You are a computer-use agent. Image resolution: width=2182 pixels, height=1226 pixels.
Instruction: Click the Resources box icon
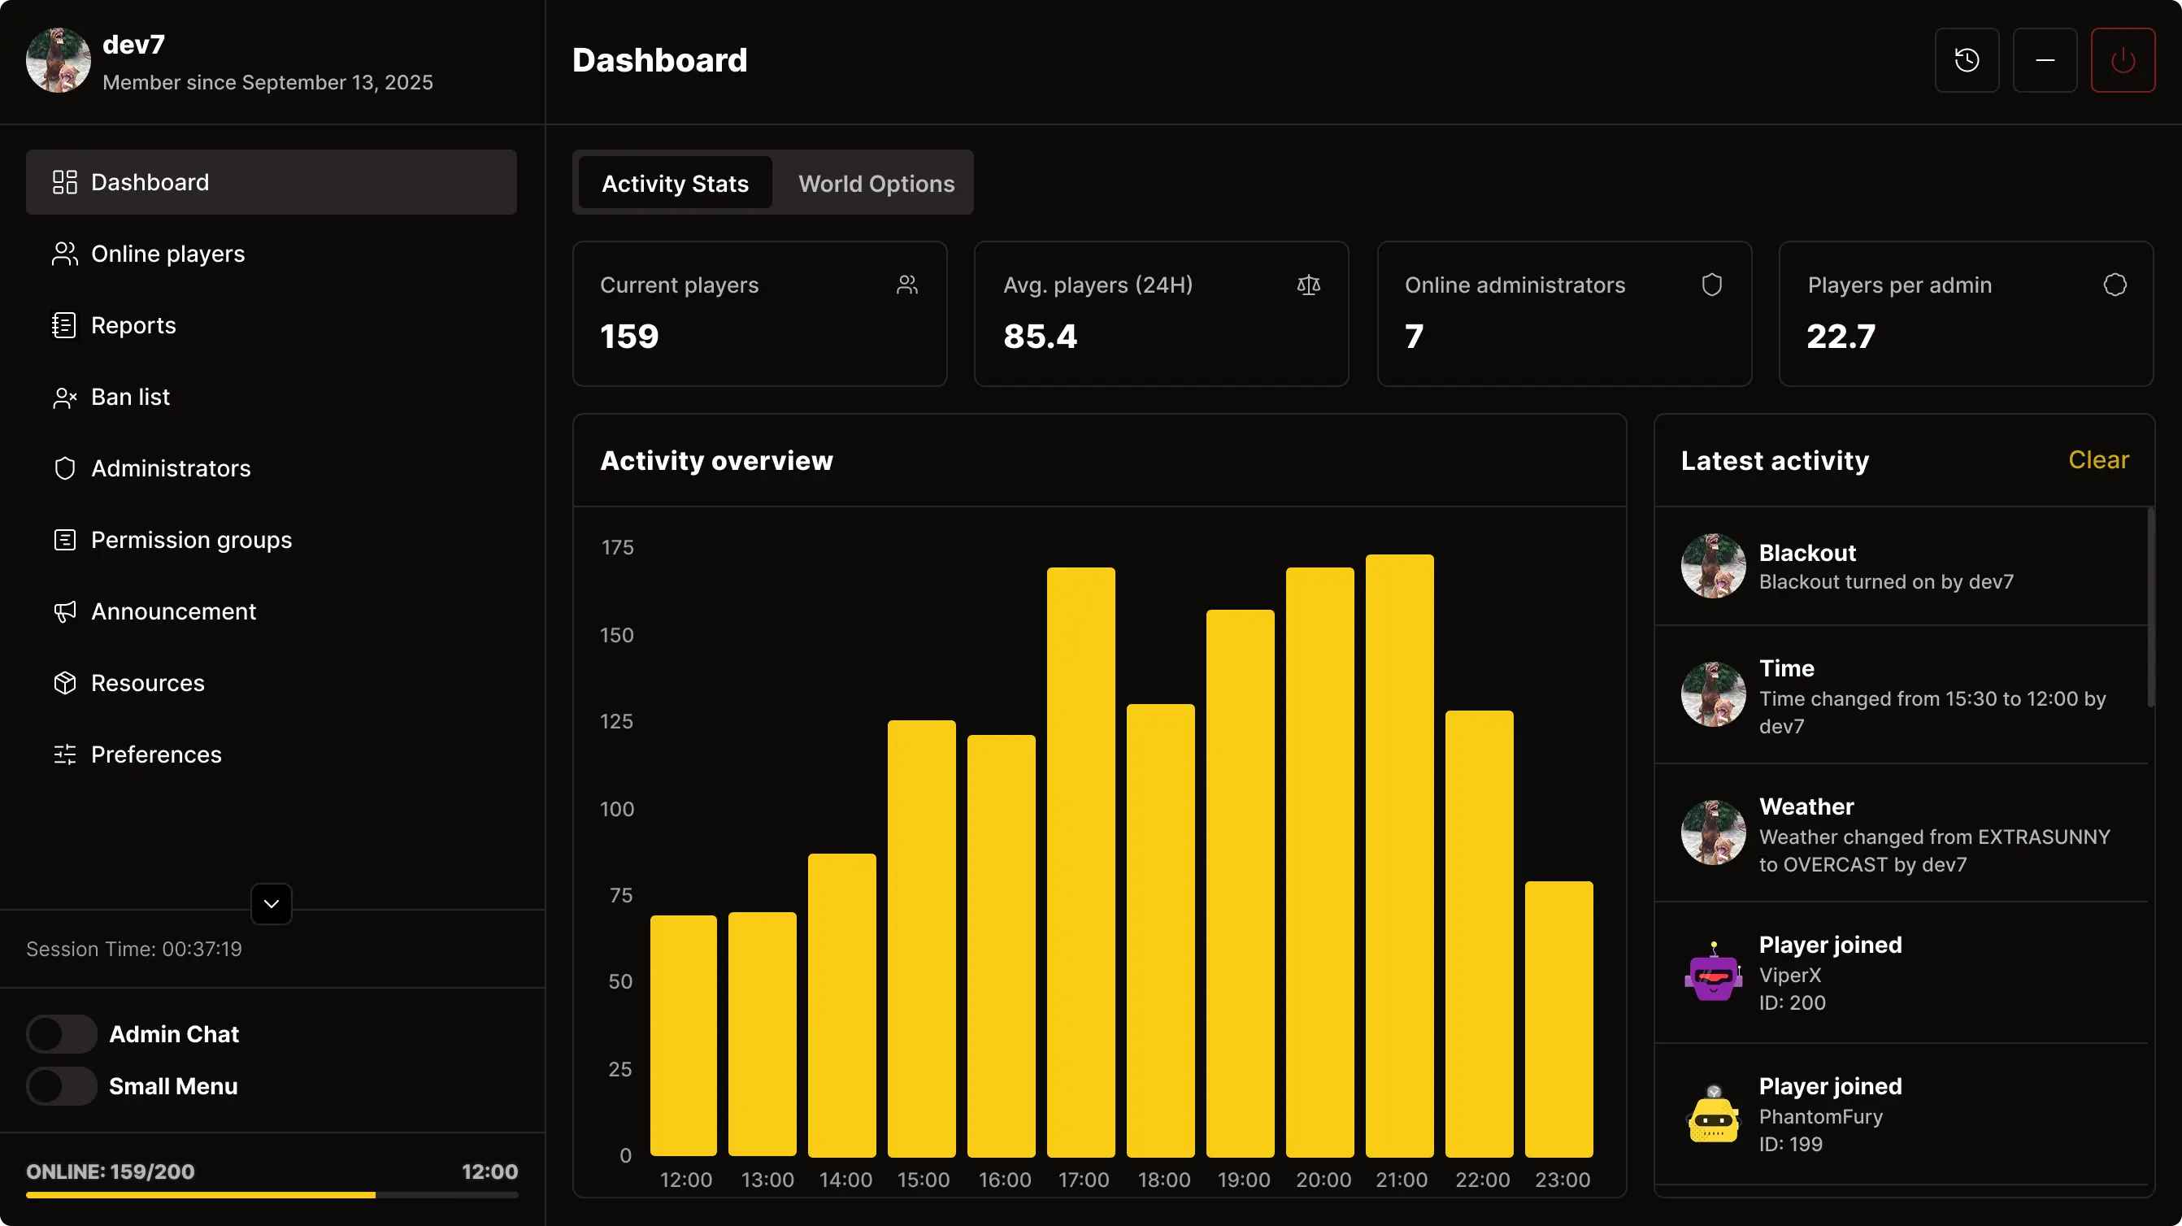pyautogui.click(x=64, y=683)
